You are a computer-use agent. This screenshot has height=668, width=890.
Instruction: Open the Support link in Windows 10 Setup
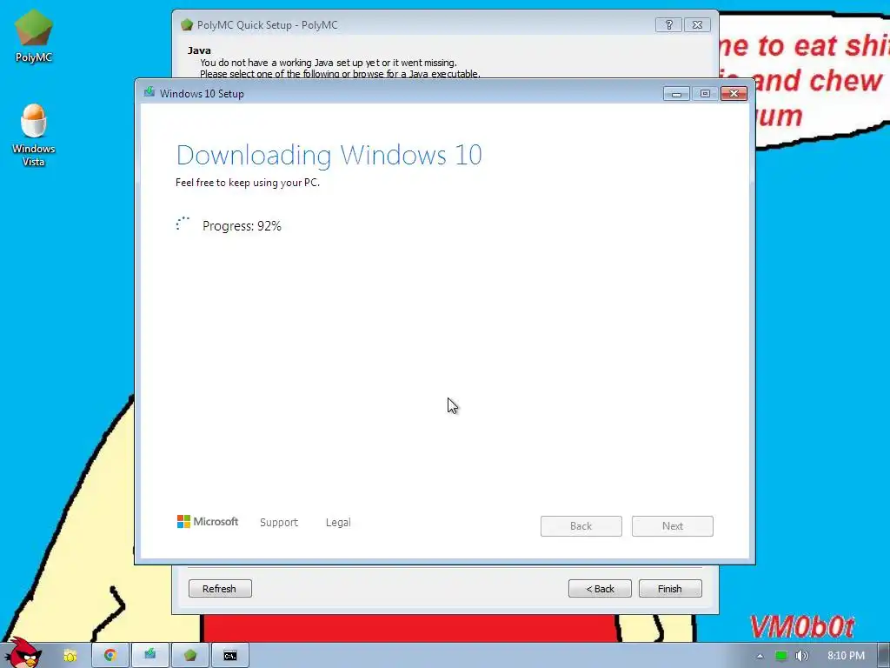[x=279, y=523]
